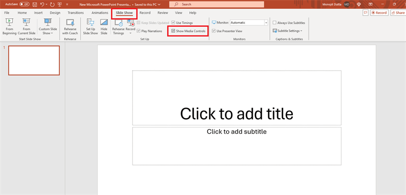Select slide 1 thumbnail
The height and width of the screenshot is (195, 406).
[34, 60]
